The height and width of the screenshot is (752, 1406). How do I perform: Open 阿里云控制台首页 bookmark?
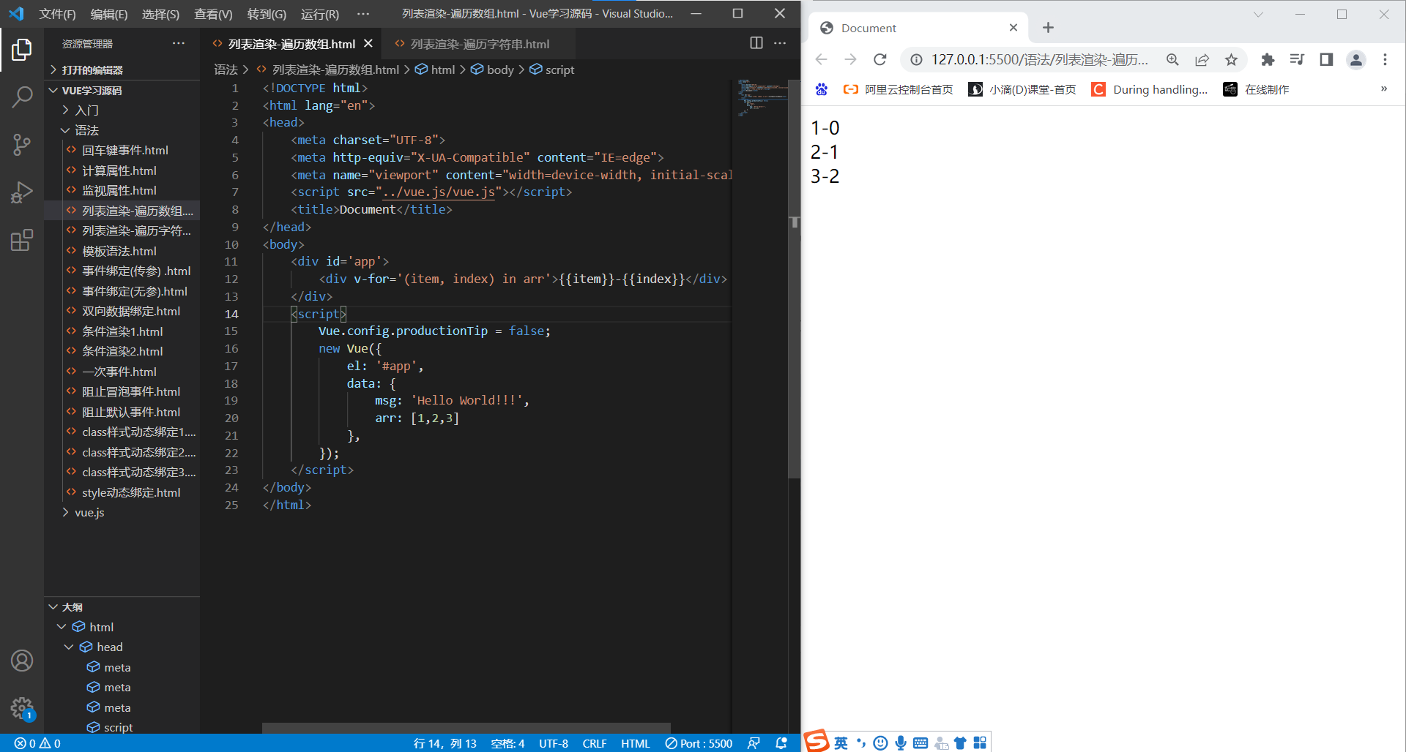[x=899, y=89]
